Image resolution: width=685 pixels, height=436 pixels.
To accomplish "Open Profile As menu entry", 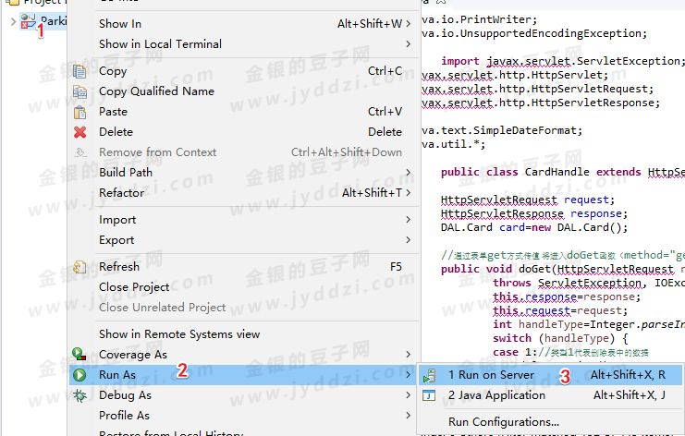I will (244, 415).
